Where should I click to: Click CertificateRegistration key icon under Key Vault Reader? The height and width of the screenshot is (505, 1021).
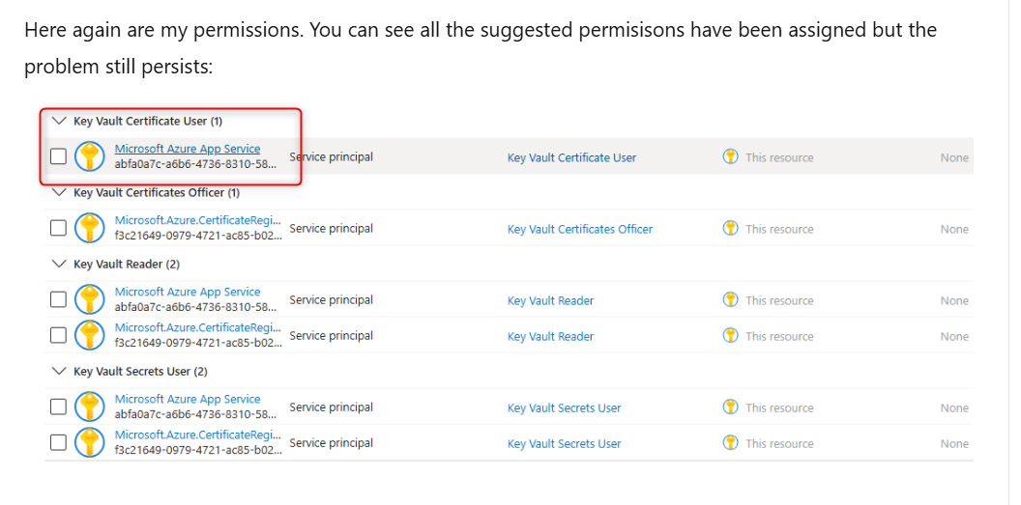point(89,335)
